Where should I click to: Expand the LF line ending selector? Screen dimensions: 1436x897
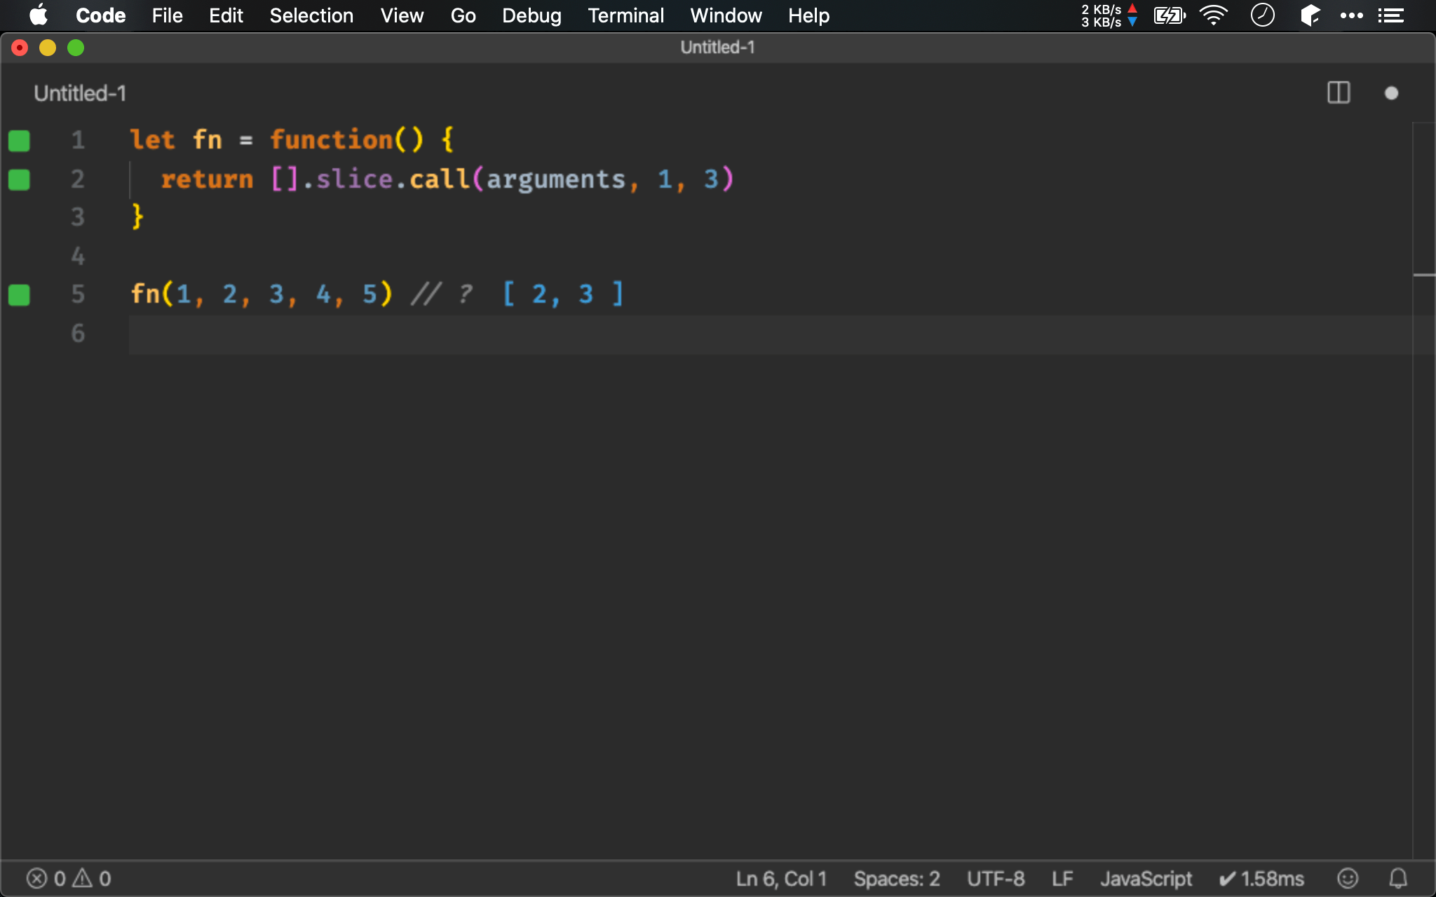click(x=1069, y=877)
